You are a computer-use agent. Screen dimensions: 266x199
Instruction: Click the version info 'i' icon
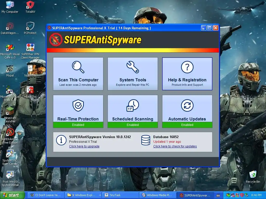click(61, 140)
